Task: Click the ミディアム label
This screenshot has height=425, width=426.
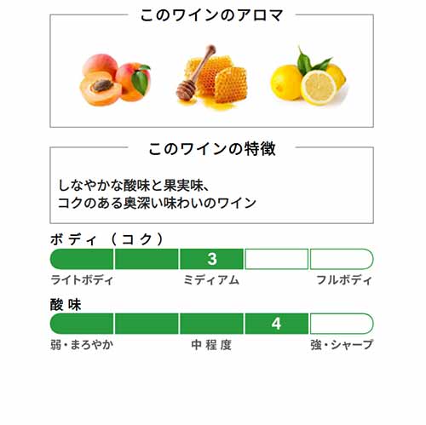Action: tap(211, 280)
